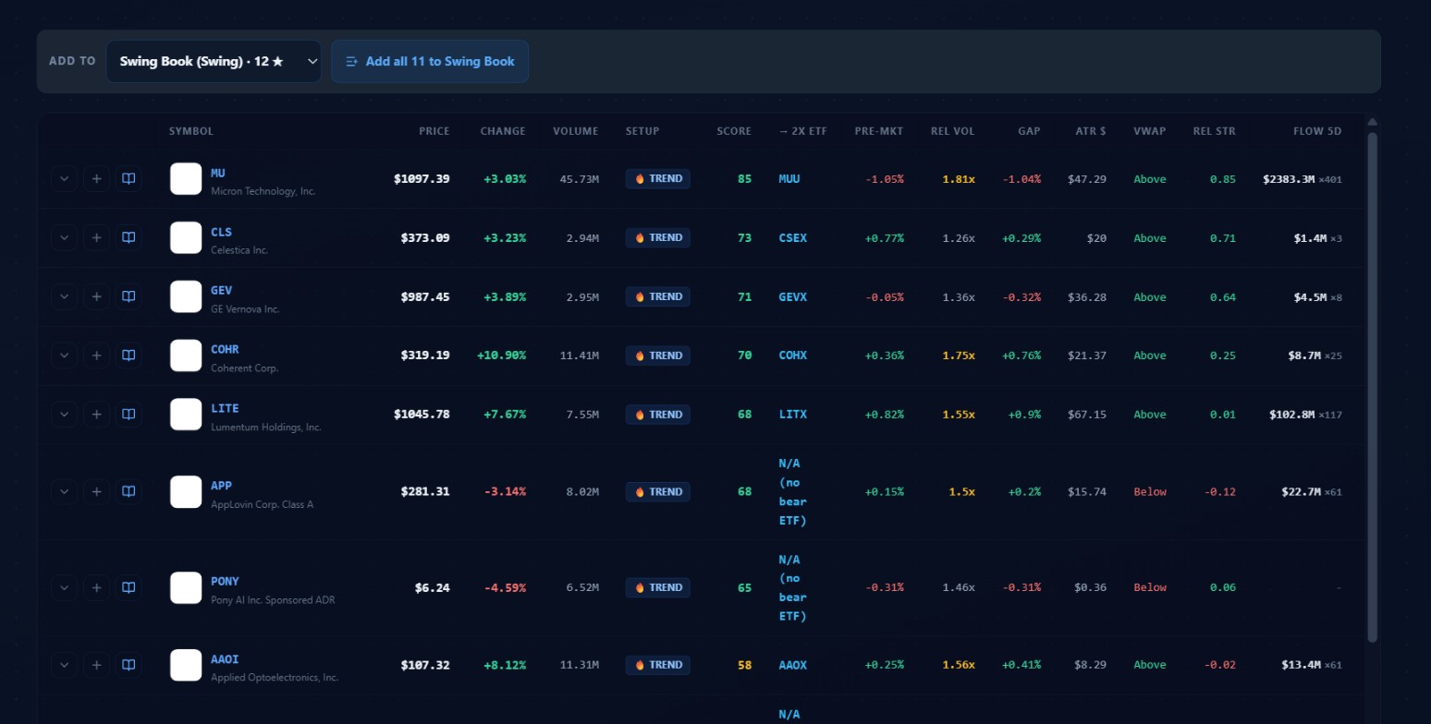
Task: Expand the AAOI row chevron
Action: pyautogui.click(x=64, y=665)
